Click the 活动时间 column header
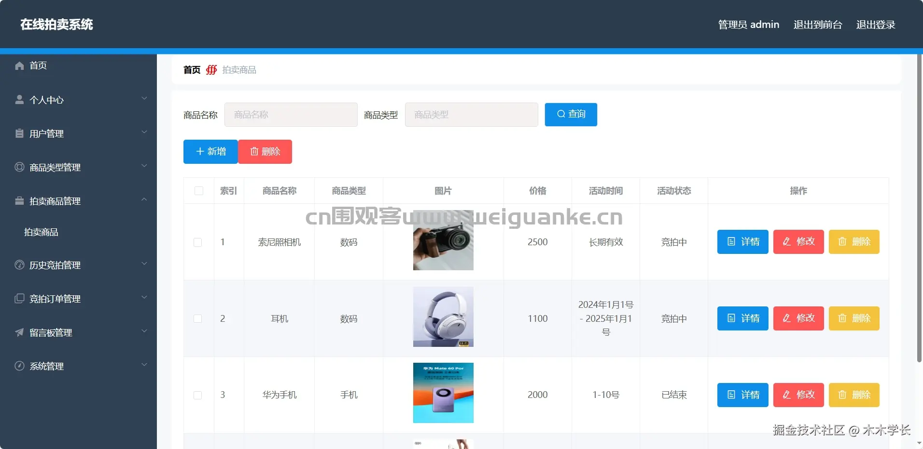This screenshot has width=923, height=449. 606,191
